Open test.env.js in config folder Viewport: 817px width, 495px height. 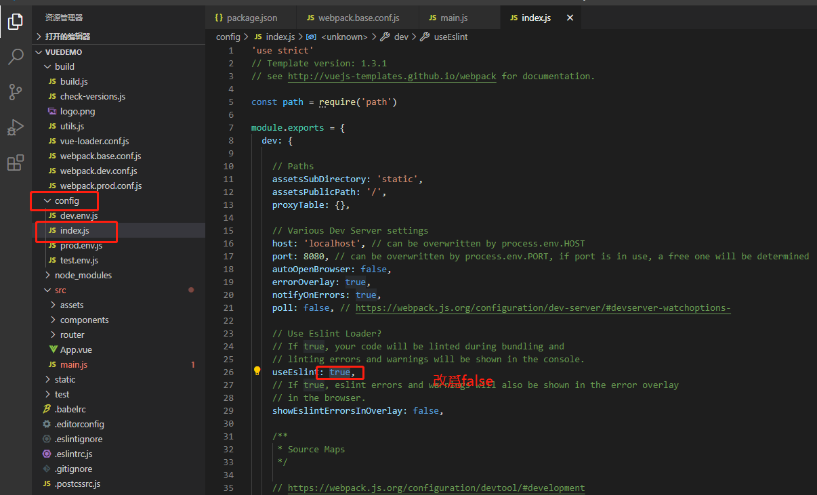pyautogui.click(x=119, y=260)
